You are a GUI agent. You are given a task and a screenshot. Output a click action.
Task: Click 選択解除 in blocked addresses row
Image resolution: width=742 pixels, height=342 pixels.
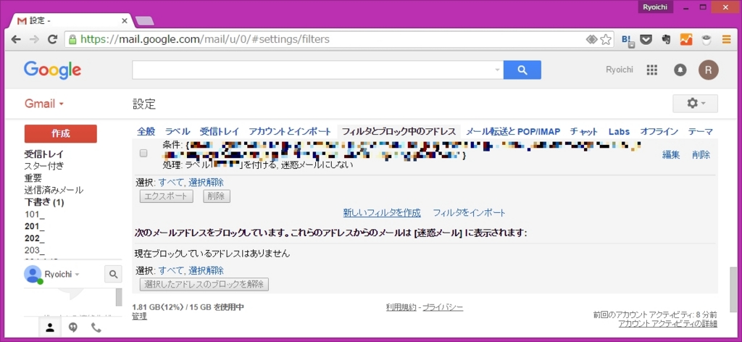pos(207,271)
